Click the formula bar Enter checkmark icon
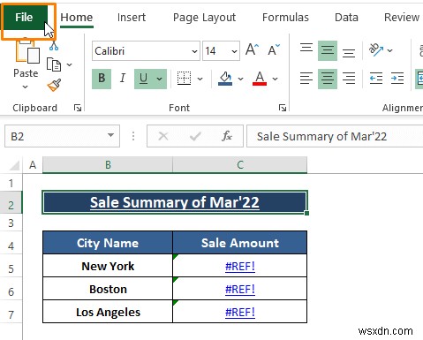Image resolution: width=423 pixels, height=340 pixels. coord(195,136)
